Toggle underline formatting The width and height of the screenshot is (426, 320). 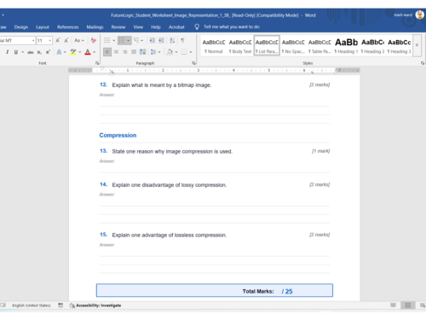(16, 52)
